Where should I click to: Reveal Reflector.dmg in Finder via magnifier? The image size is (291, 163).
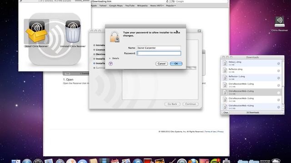278,71
